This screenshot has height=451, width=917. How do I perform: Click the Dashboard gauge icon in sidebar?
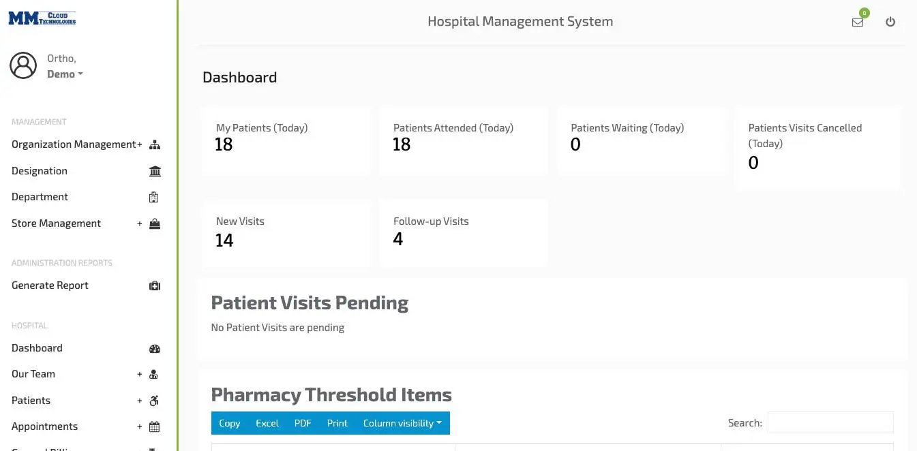coord(155,348)
